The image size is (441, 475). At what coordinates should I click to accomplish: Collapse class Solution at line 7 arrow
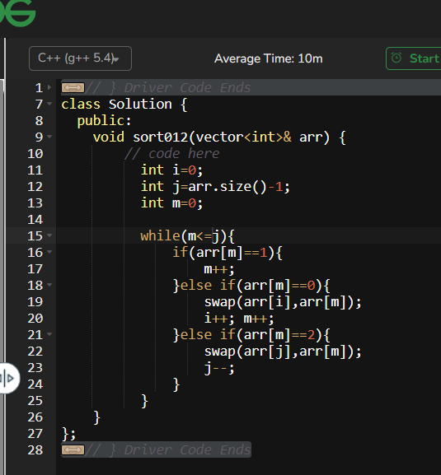point(49,104)
